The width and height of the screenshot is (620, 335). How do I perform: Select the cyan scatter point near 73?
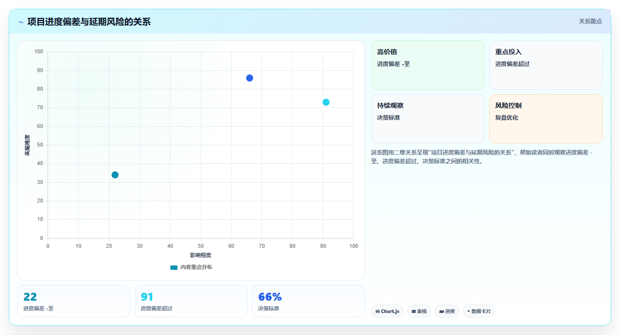326,102
